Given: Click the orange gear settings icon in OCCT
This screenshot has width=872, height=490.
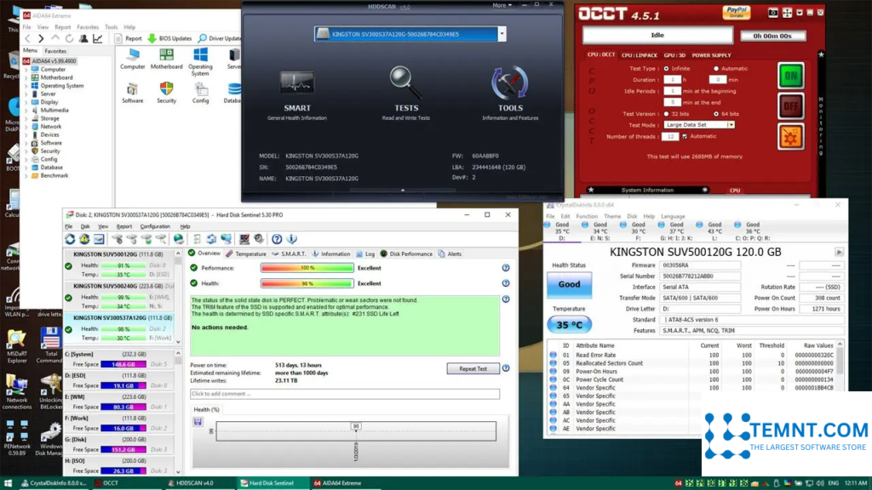Looking at the screenshot, I should tap(791, 136).
